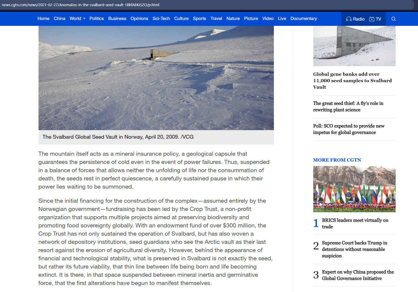This screenshot has width=418, height=292.
Task: Select the Documentary nav item
Action: pos(304,19)
